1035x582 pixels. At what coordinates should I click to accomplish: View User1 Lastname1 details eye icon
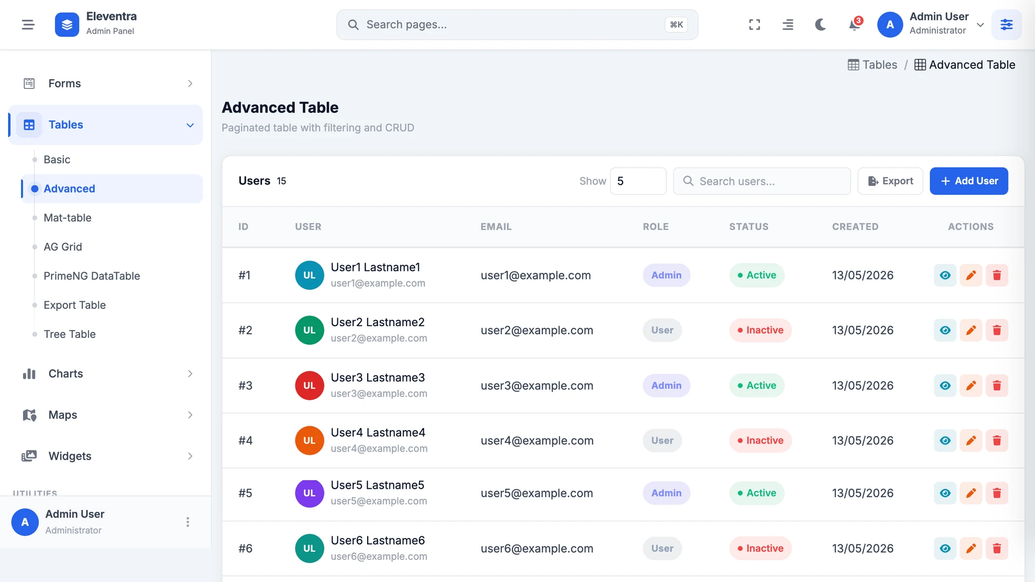945,275
